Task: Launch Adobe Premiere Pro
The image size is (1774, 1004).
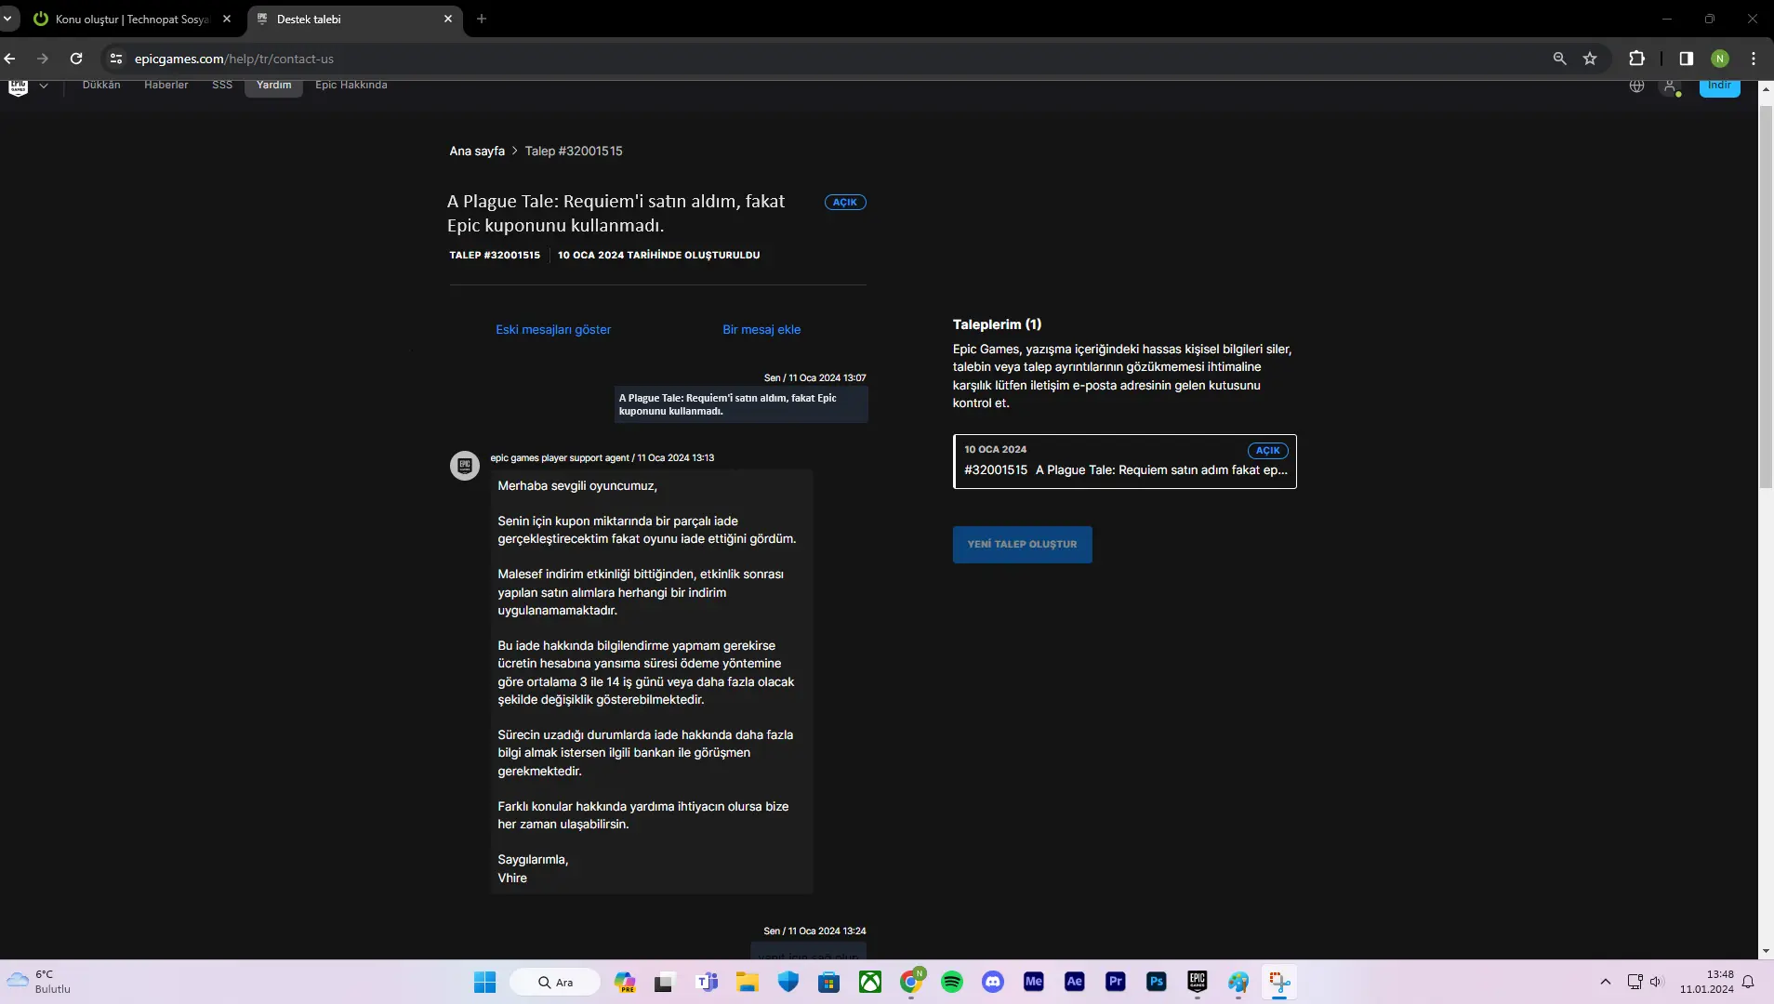Action: 1116,983
